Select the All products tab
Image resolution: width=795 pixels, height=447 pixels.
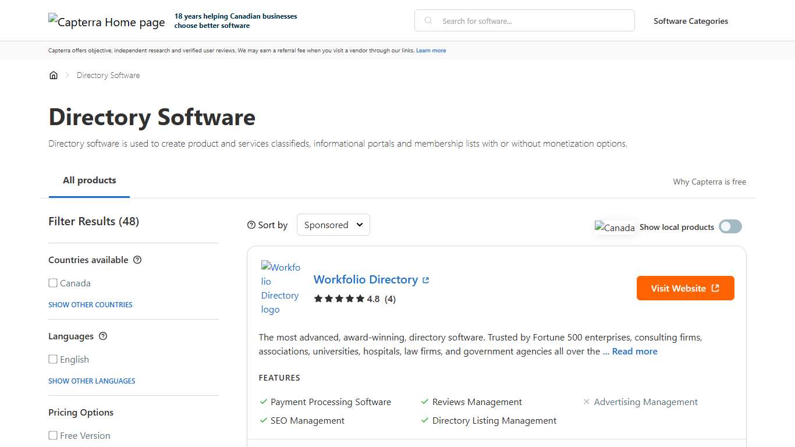(x=89, y=180)
